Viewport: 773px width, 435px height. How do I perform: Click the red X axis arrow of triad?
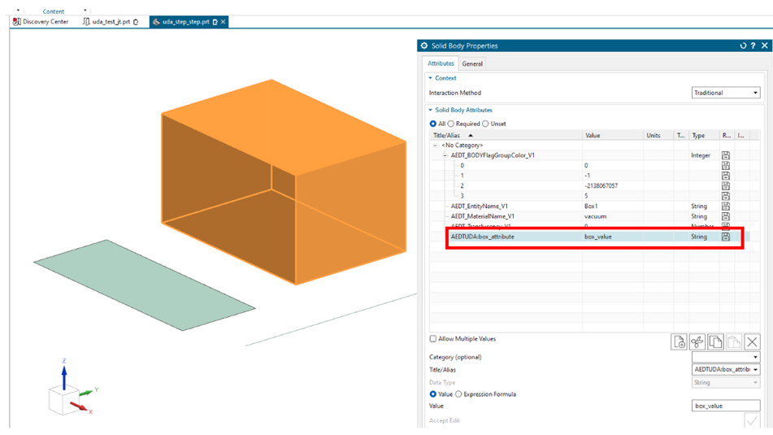click(78, 406)
